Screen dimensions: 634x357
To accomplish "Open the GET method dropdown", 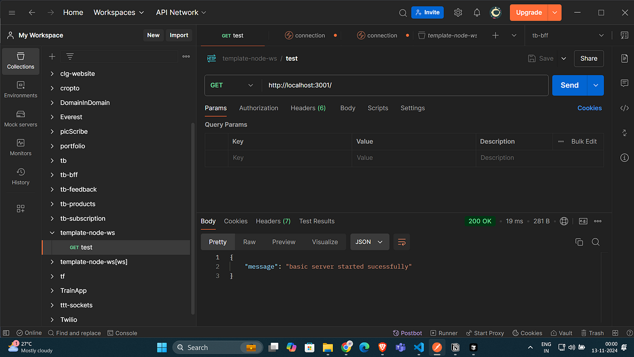I will tap(232, 85).
